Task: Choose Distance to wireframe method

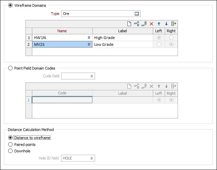Action: [x=11, y=138]
